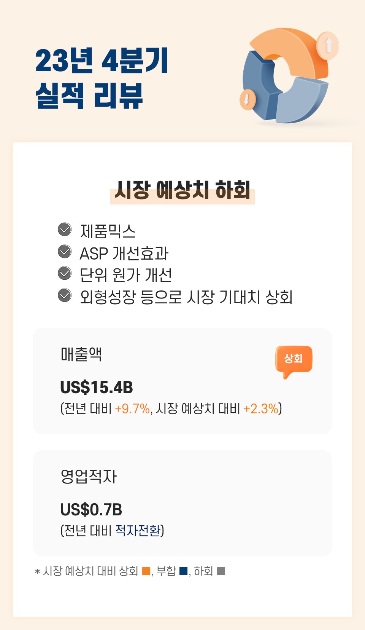Click the US$0.7B operating loss figure
The width and height of the screenshot is (365, 630).
(x=91, y=510)
